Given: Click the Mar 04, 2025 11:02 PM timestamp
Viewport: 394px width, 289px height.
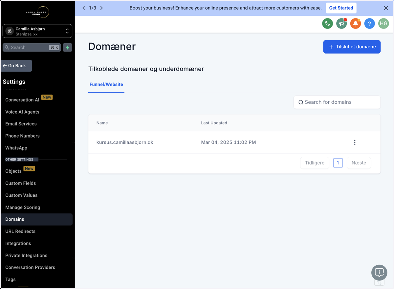Looking at the screenshot, I should (x=229, y=143).
